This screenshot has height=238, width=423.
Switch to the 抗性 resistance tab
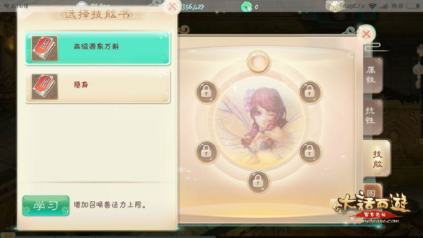(371, 116)
